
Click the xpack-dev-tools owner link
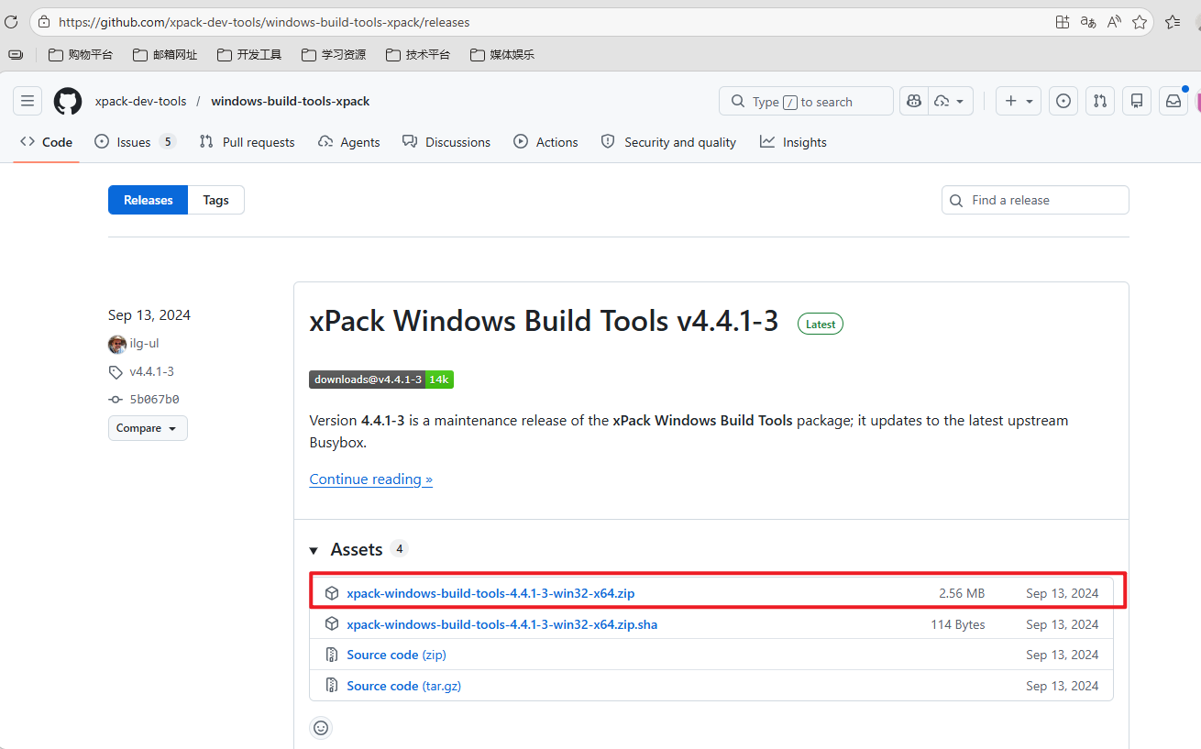click(x=141, y=101)
